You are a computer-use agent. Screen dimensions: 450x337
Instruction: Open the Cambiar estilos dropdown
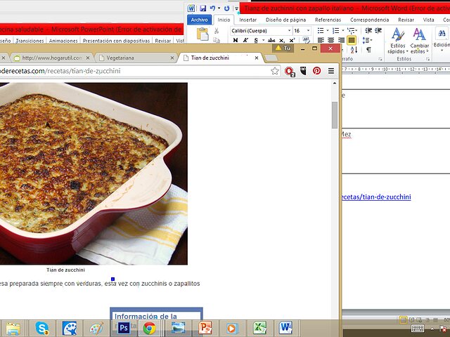click(419, 41)
